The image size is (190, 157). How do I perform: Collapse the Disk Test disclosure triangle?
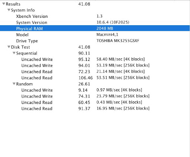pyautogui.click(x=9, y=47)
